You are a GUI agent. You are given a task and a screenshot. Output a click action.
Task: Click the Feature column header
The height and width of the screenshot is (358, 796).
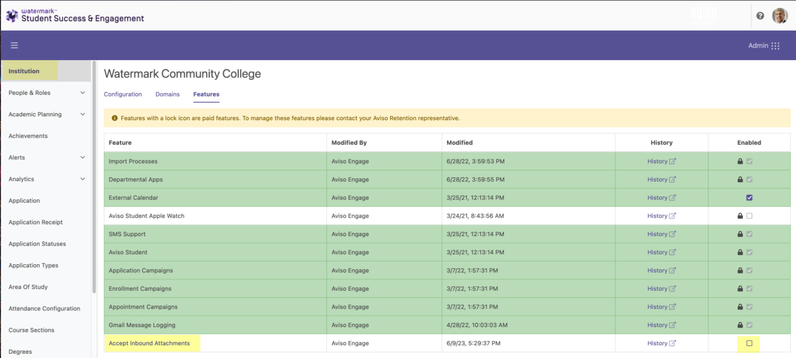[120, 143]
